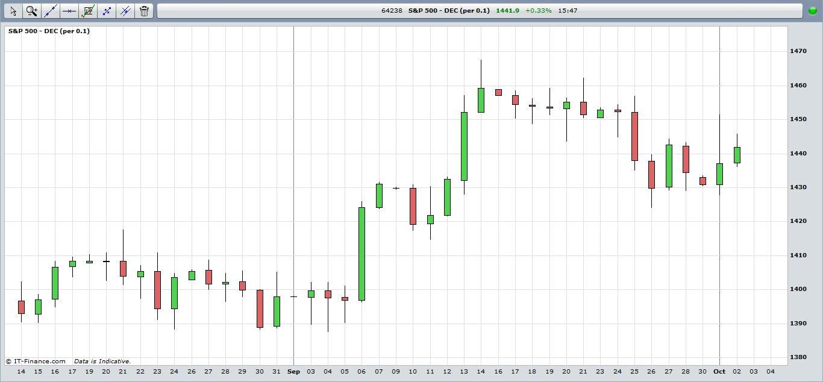
Task: Click the Oct label on the date axis
Action: tap(719, 372)
